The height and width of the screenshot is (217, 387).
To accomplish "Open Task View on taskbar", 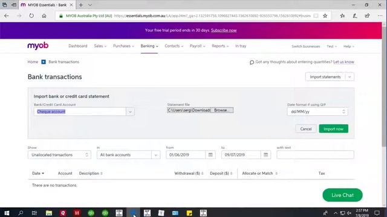I will 34,213.
